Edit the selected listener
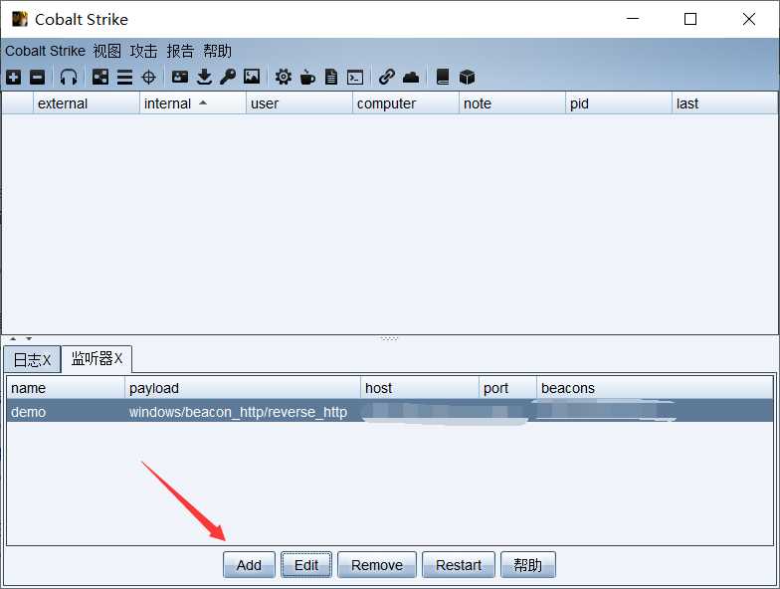Screen dimensions: 780x589 click(x=306, y=565)
